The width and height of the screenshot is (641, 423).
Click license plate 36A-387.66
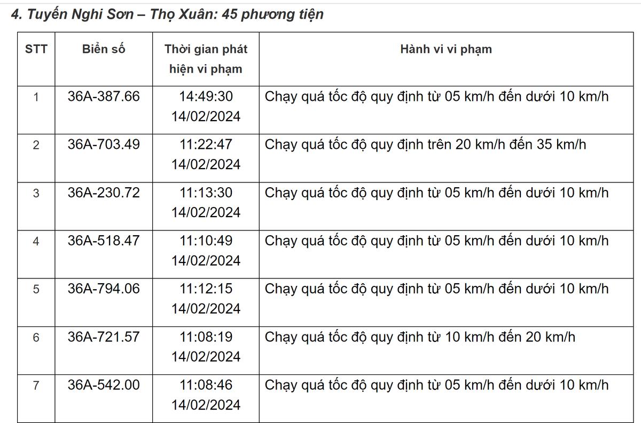pos(104,97)
